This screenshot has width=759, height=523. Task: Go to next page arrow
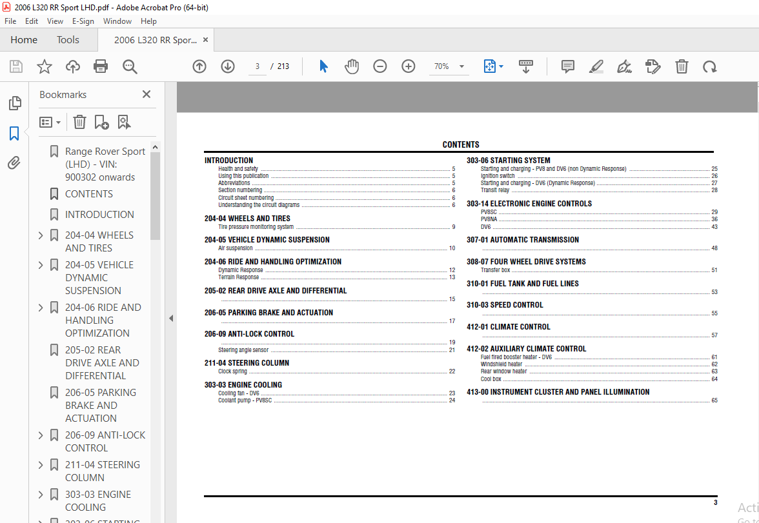(x=228, y=66)
